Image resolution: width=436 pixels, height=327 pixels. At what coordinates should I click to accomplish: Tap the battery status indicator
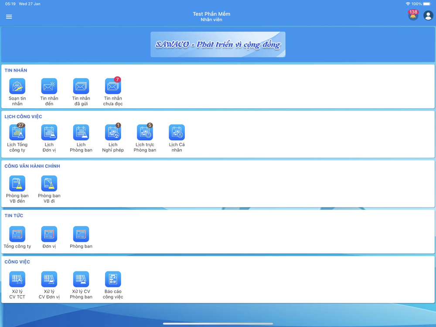(427, 4)
